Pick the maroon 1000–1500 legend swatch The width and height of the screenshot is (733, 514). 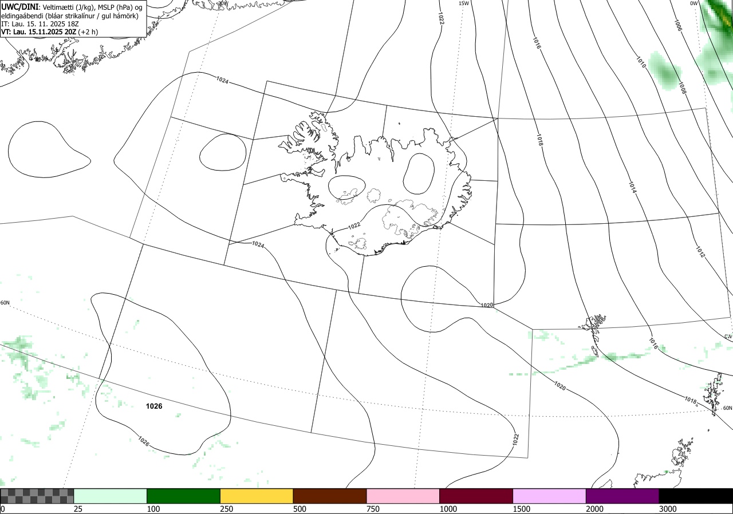(476, 496)
